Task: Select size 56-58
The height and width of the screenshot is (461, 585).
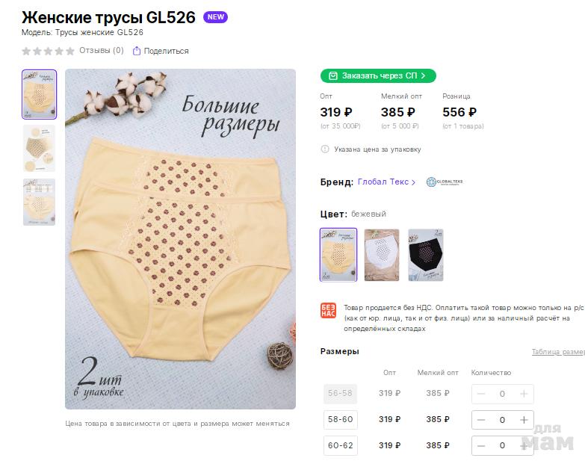Action: coord(340,394)
